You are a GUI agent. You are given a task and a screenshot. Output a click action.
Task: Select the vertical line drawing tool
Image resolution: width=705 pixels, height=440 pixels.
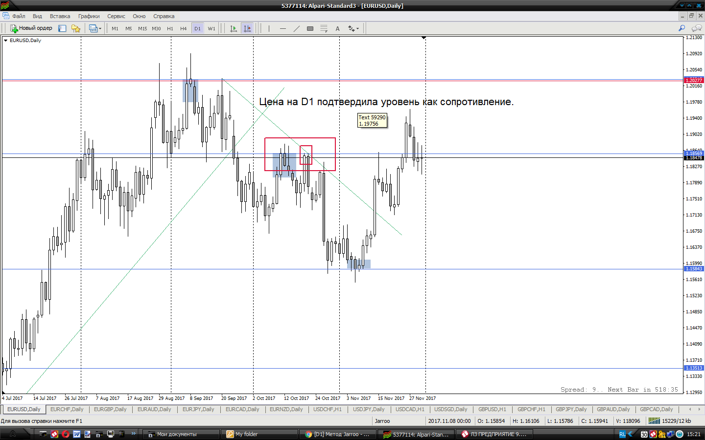(269, 28)
